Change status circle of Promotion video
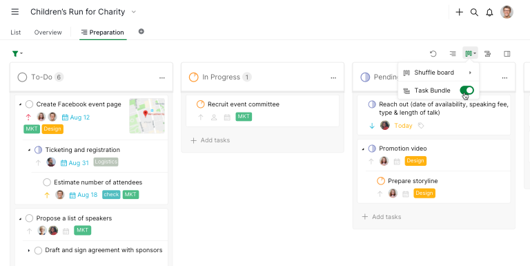The height and width of the screenshot is (266, 530). (372, 149)
